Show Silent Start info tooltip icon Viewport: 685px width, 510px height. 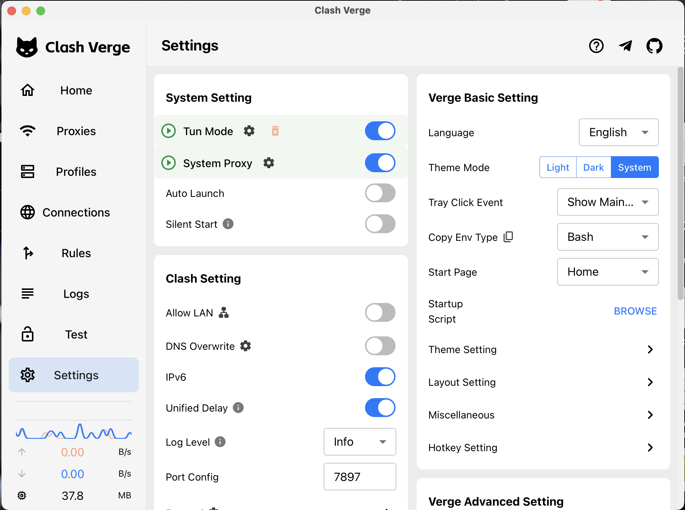click(228, 224)
